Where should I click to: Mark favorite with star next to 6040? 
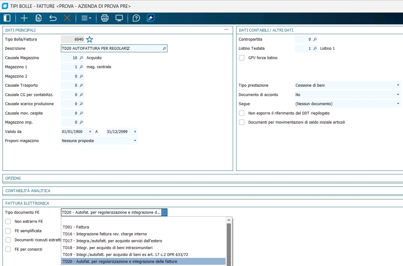pos(90,39)
